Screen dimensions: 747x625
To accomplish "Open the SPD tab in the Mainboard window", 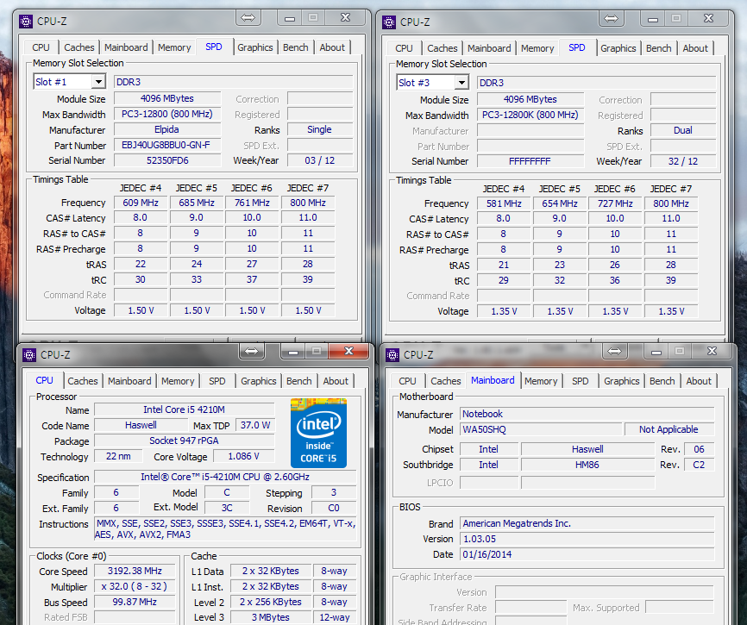I will 580,381.
